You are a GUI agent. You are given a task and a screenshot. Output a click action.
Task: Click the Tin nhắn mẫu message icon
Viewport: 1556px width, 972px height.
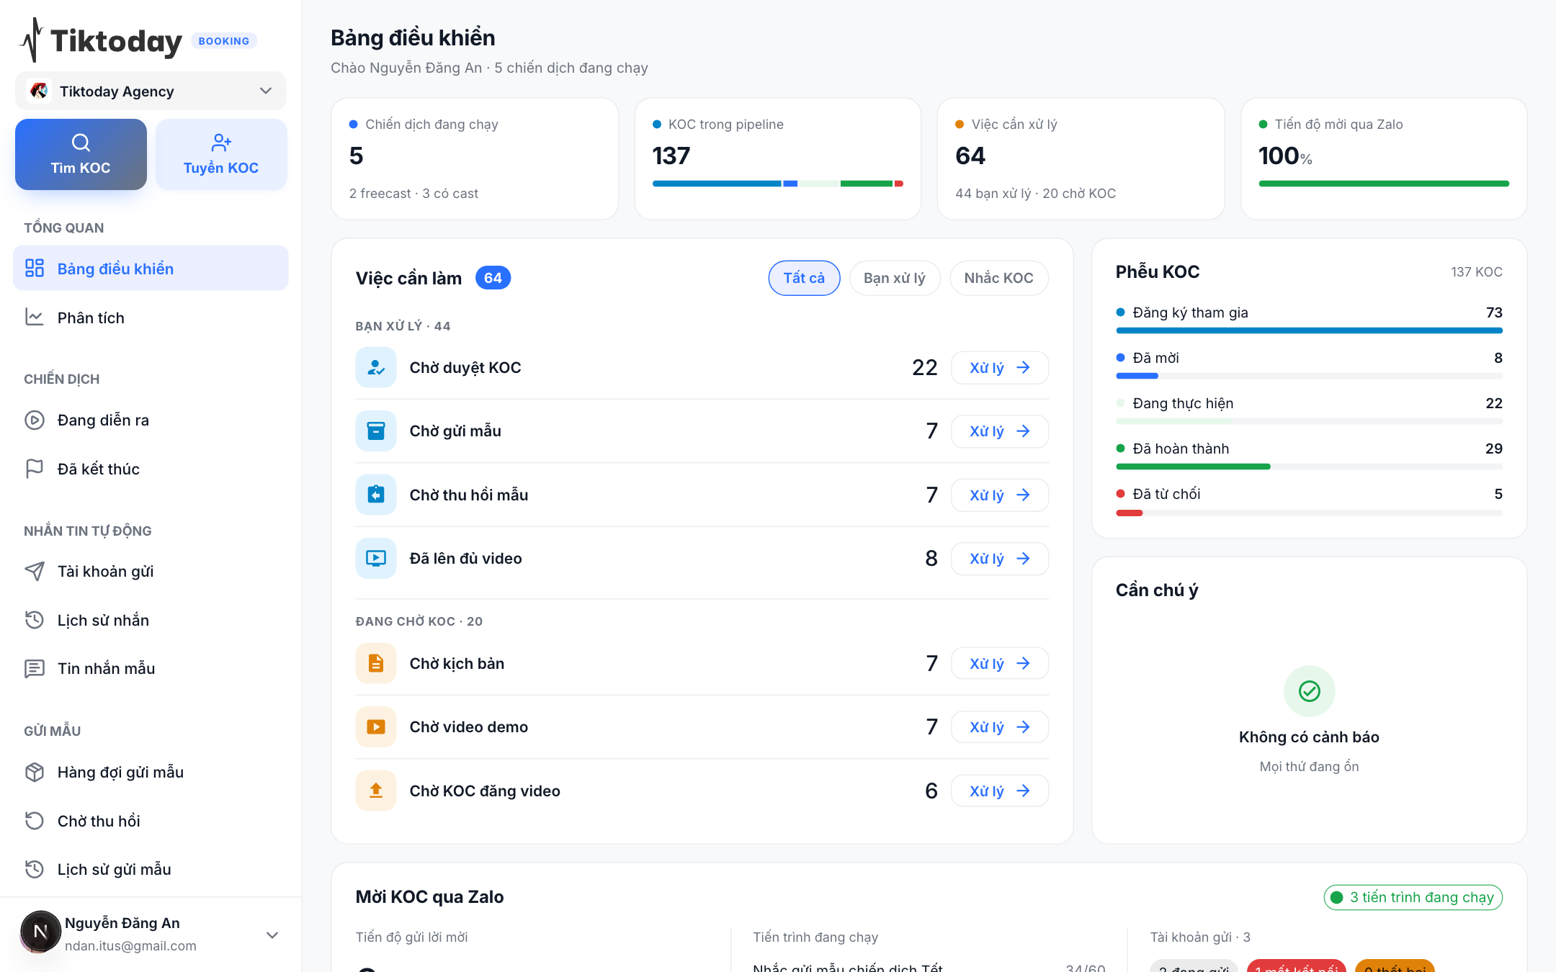(35, 668)
